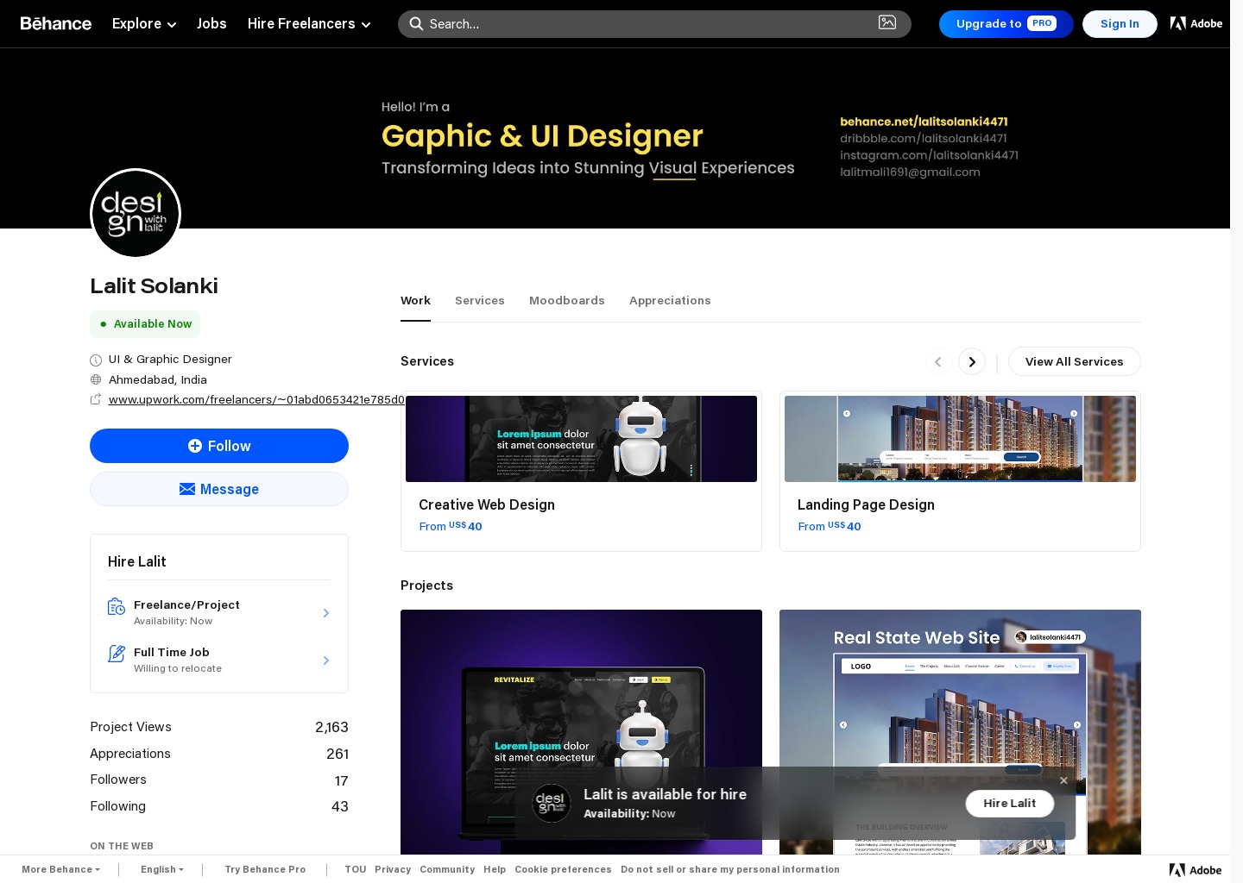Click the Full Time Job pencil icon
Image resolution: width=1243 pixels, height=883 pixels.
(x=117, y=654)
